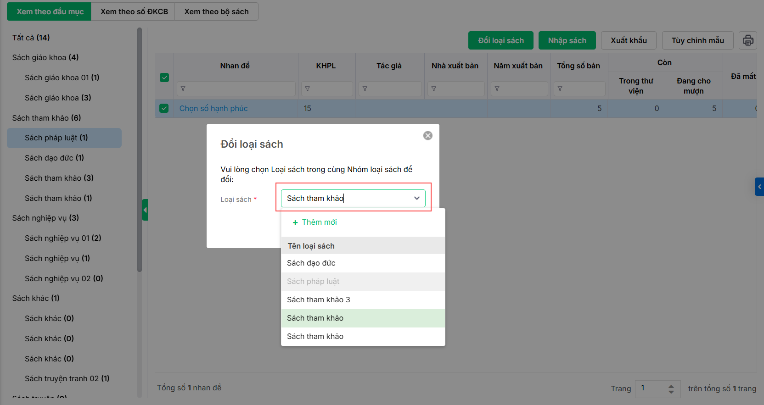
Task: Uncheck the Chọn số hạnh phúc row checkbox
Action: pos(164,108)
